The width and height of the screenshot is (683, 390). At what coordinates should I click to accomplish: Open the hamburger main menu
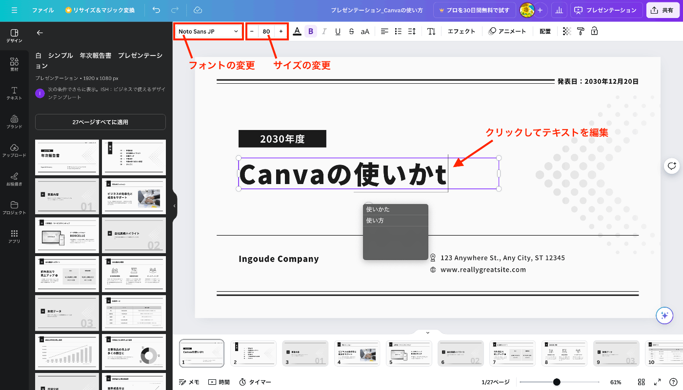point(14,10)
